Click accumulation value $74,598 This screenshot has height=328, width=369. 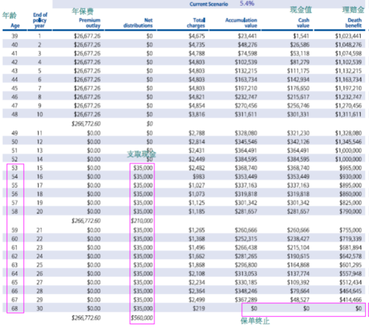247,53
